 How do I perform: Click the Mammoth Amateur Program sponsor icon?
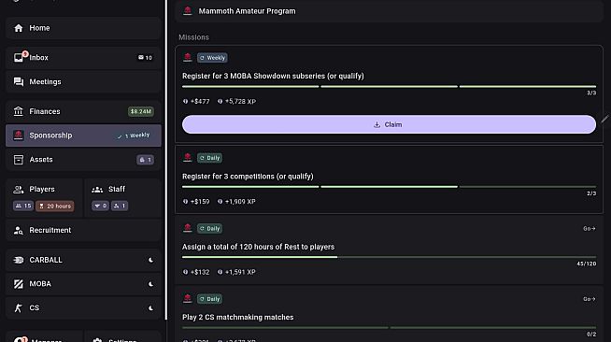[x=188, y=11]
